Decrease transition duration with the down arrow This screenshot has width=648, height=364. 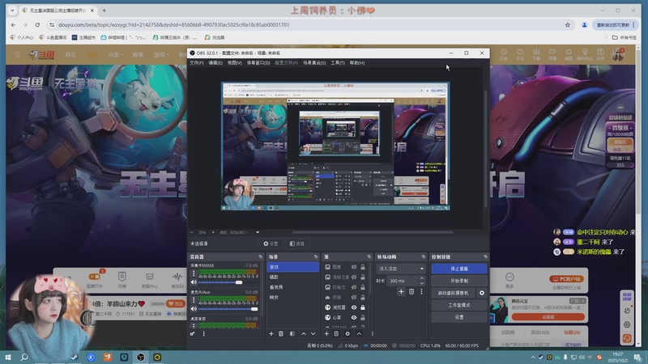point(421,283)
